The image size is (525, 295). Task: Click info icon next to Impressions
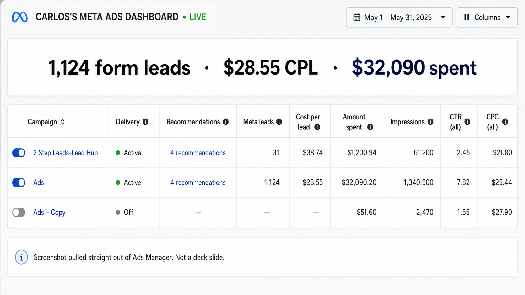point(430,122)
